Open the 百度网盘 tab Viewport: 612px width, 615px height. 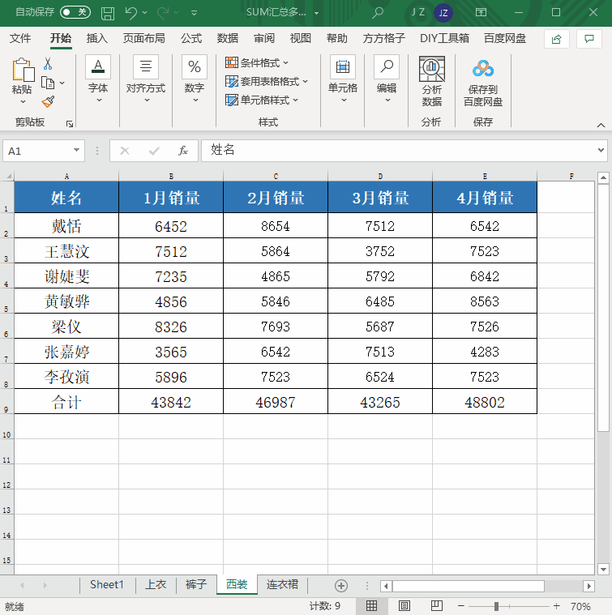[505, 38]
